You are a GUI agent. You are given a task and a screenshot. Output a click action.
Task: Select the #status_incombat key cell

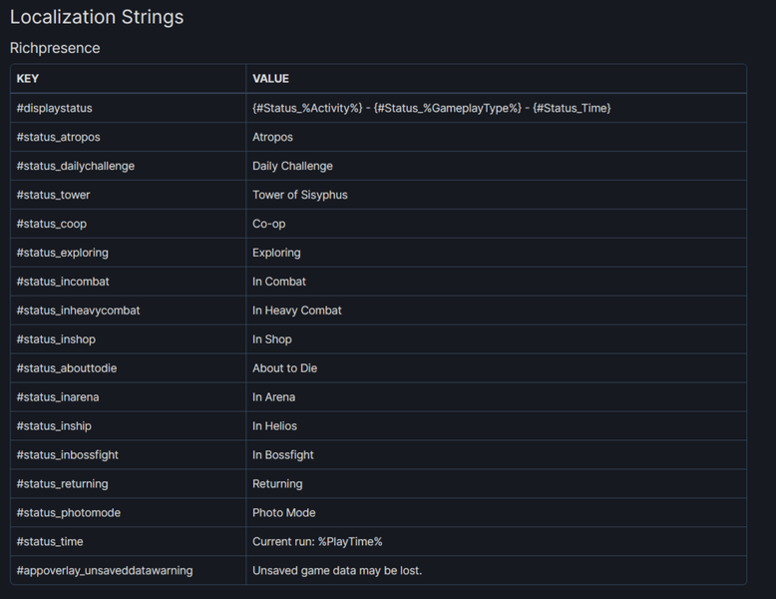coord(62,282)
